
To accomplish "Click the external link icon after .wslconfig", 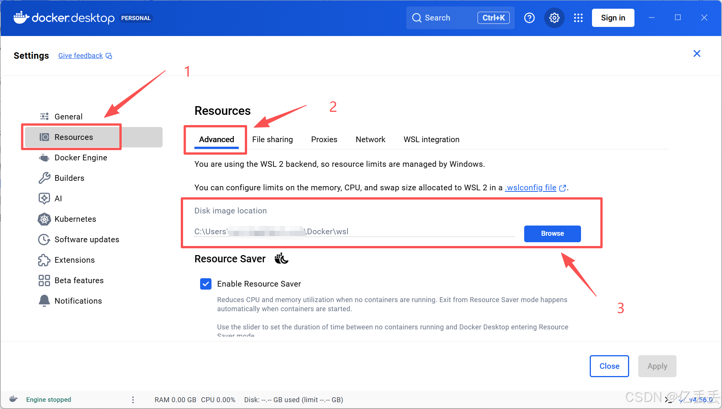I will [563, 188].
